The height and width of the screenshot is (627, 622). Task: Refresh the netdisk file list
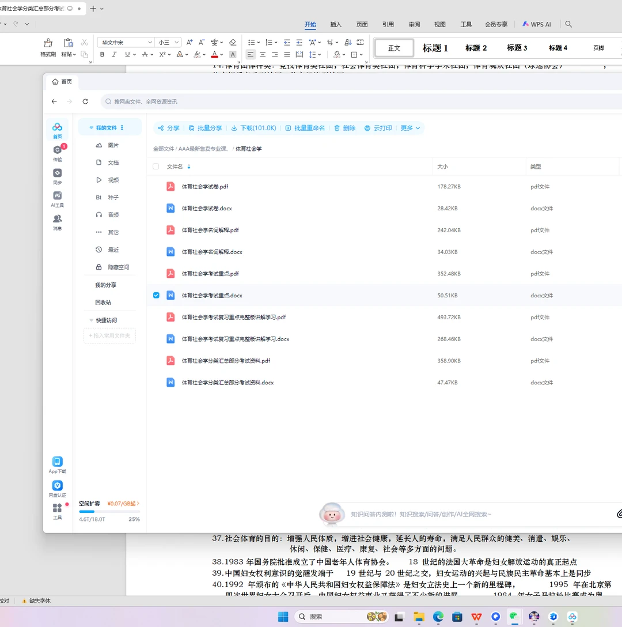pyautogui.click(x=85, y=101)
